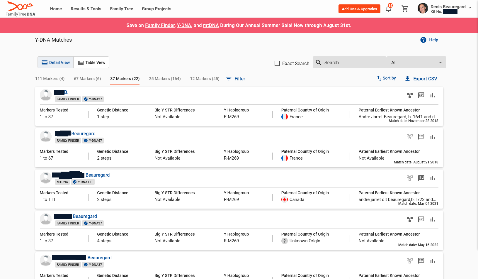
Task: Follow the mtDNA sale link
Action: click(211, 25)
